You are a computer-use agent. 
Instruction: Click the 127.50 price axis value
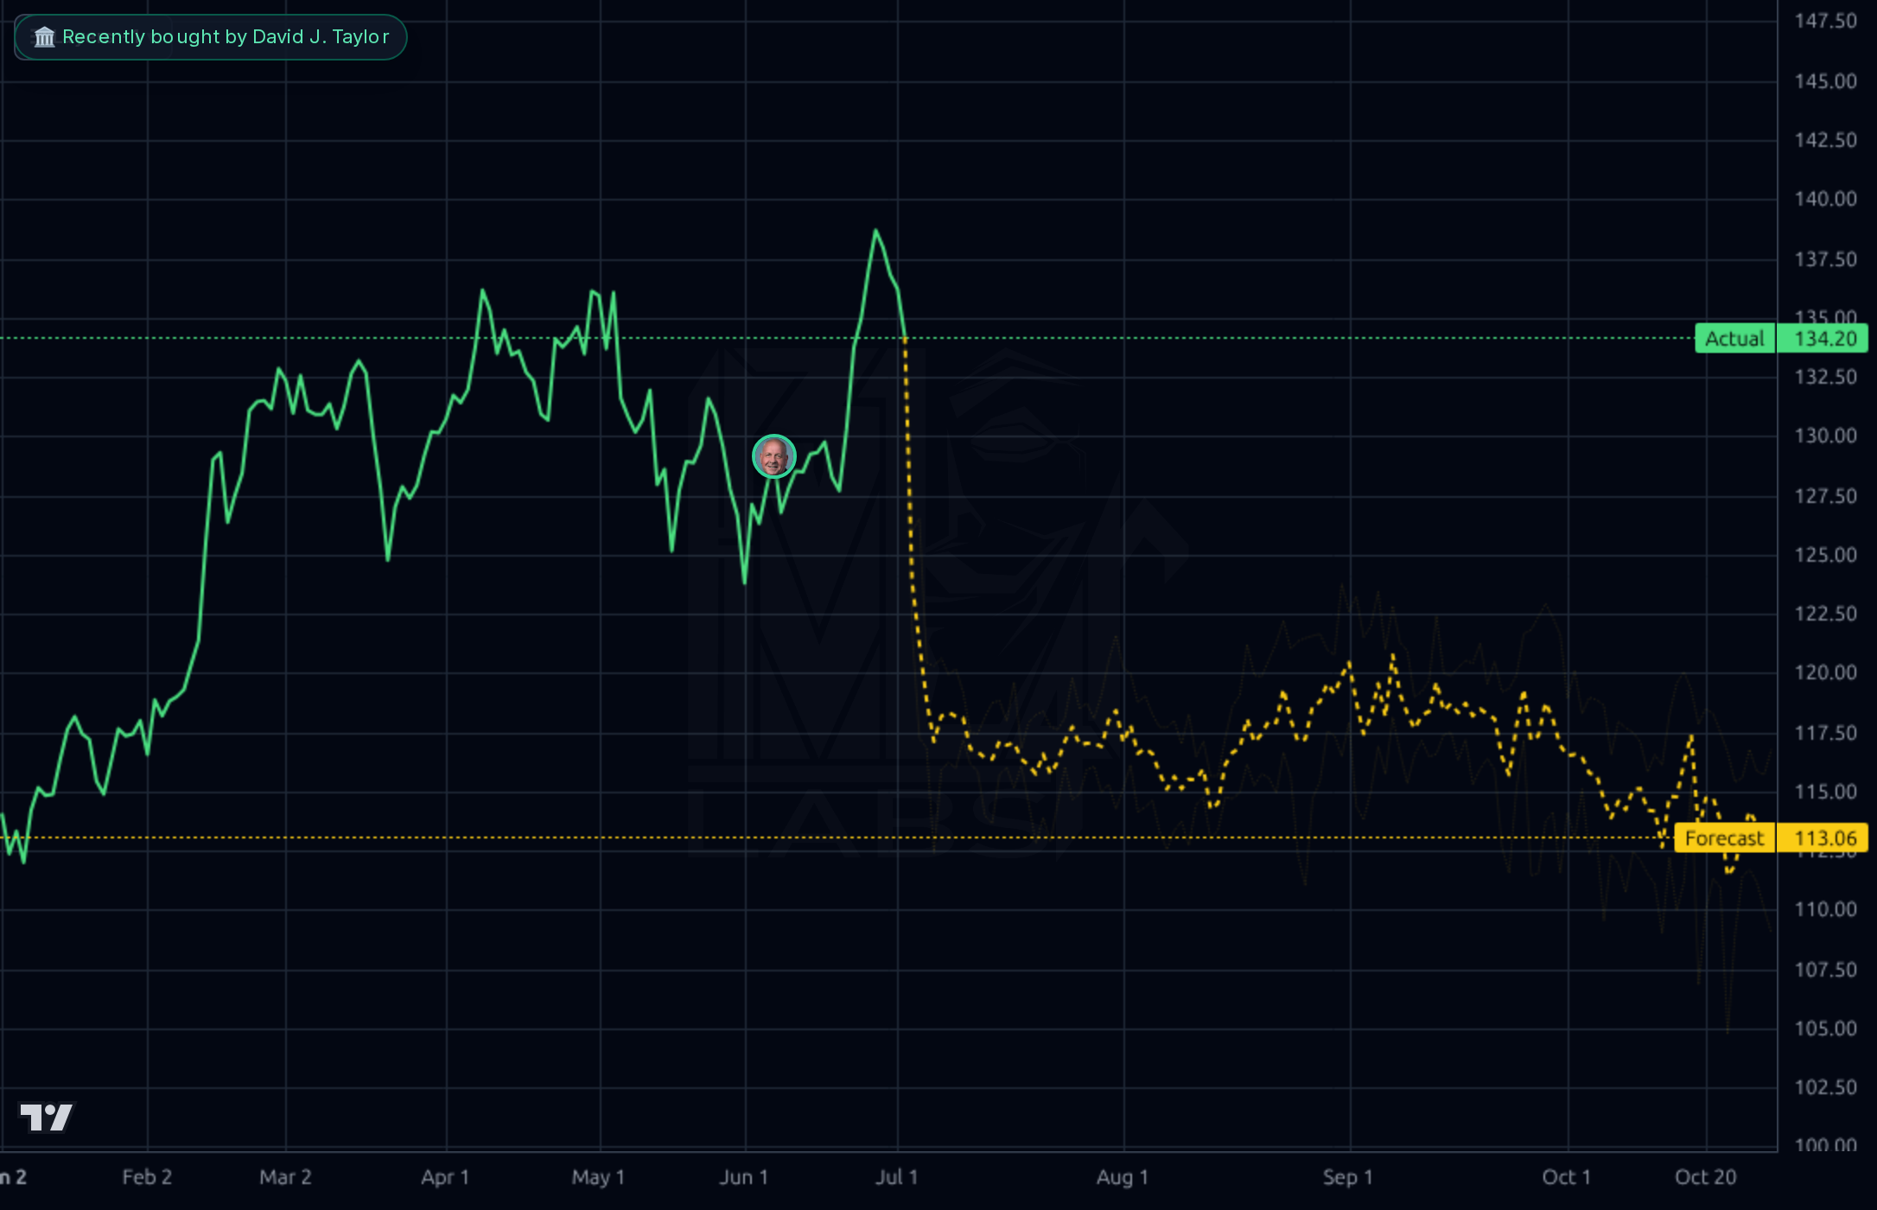pos(1825,496)
